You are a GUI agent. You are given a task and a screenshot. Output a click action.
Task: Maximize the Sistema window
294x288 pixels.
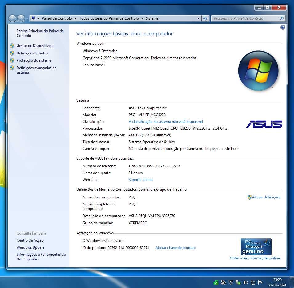[x=268, y=8]
